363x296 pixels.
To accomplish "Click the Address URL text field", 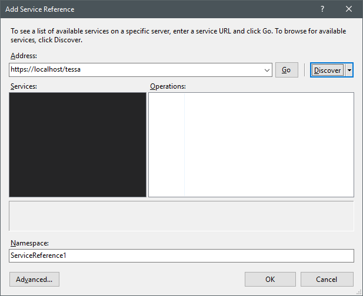I will pyautogui.click(x=135, y=70).
